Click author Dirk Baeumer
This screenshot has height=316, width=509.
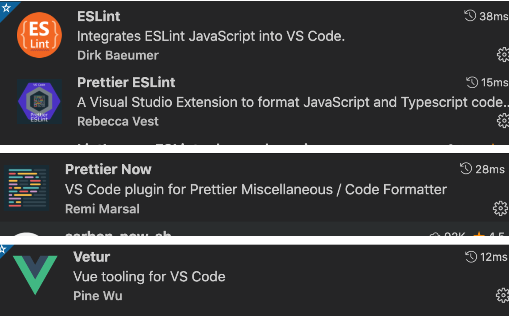(118, 55)
